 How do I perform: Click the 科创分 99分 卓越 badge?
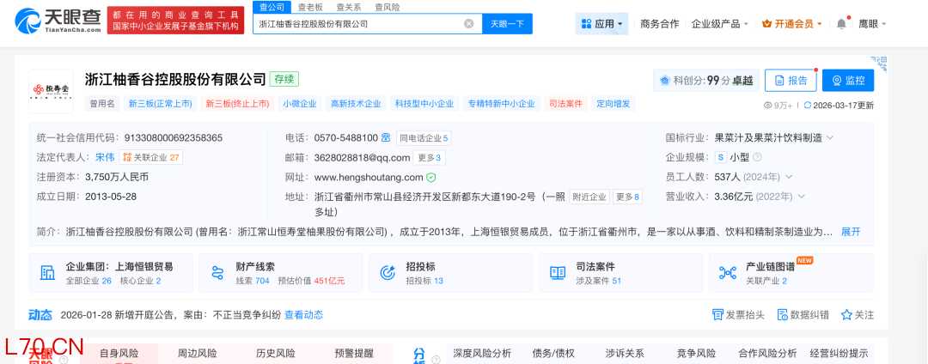[x=706, y=81]
